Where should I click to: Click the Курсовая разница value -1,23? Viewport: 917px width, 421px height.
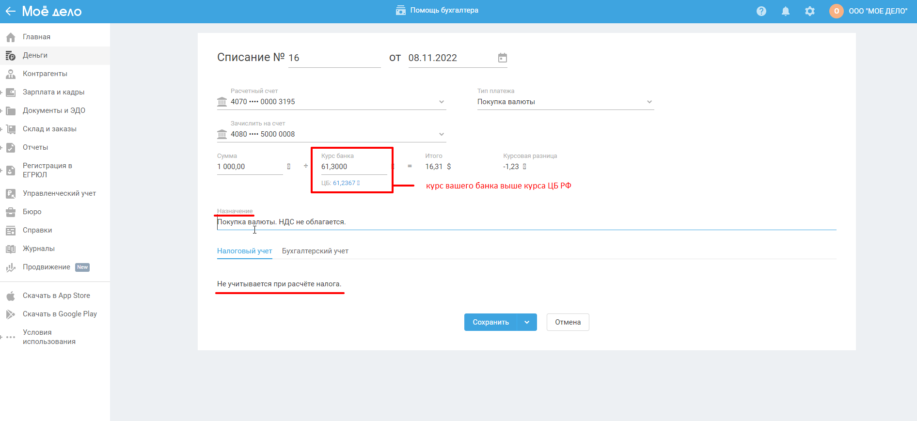[x=511, y=167]
